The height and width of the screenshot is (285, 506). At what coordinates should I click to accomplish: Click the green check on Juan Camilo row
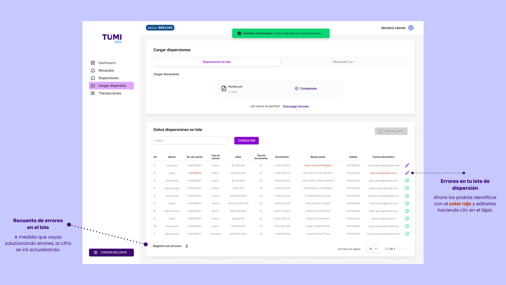[x=407, y=181]
